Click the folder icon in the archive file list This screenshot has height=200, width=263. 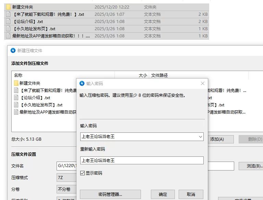tap(16, 83)
